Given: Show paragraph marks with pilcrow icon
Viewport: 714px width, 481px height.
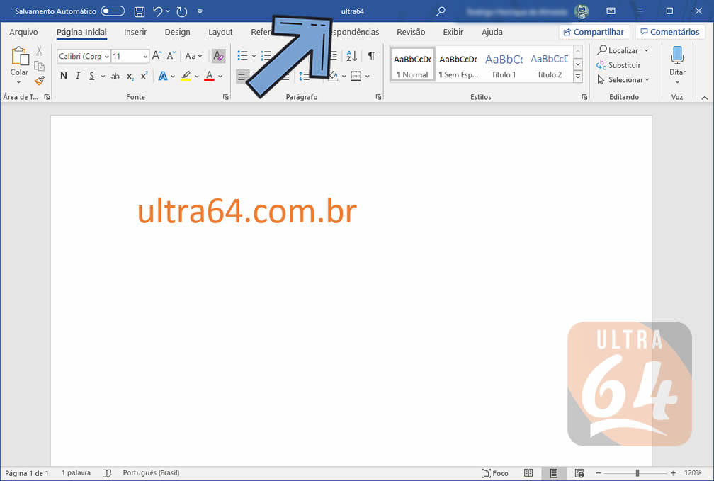Looking at the screenshot, I should 370,56.
